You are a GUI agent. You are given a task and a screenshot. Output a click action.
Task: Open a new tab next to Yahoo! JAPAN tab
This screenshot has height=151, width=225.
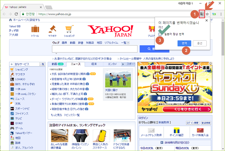click(49, 7)
